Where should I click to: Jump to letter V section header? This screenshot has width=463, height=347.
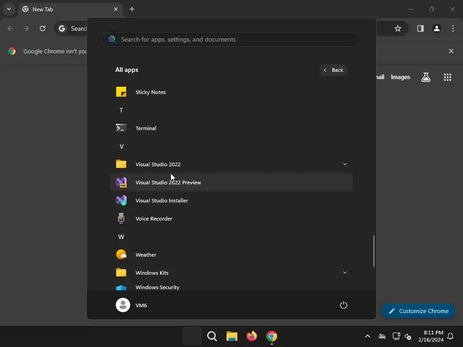(x=121, y=146)
